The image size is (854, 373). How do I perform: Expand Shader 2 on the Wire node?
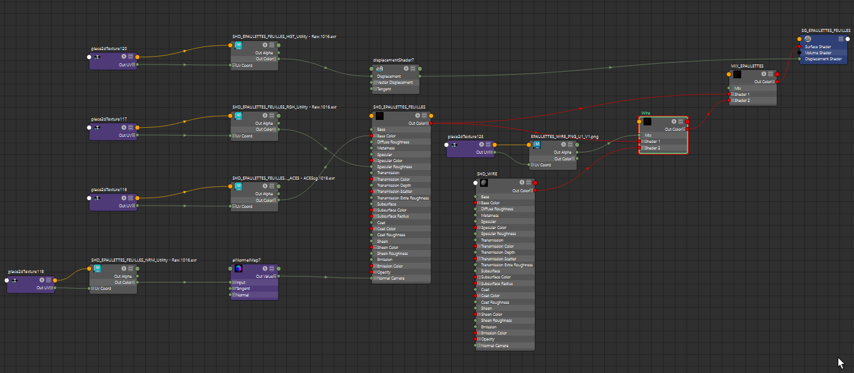coord(643,148)
